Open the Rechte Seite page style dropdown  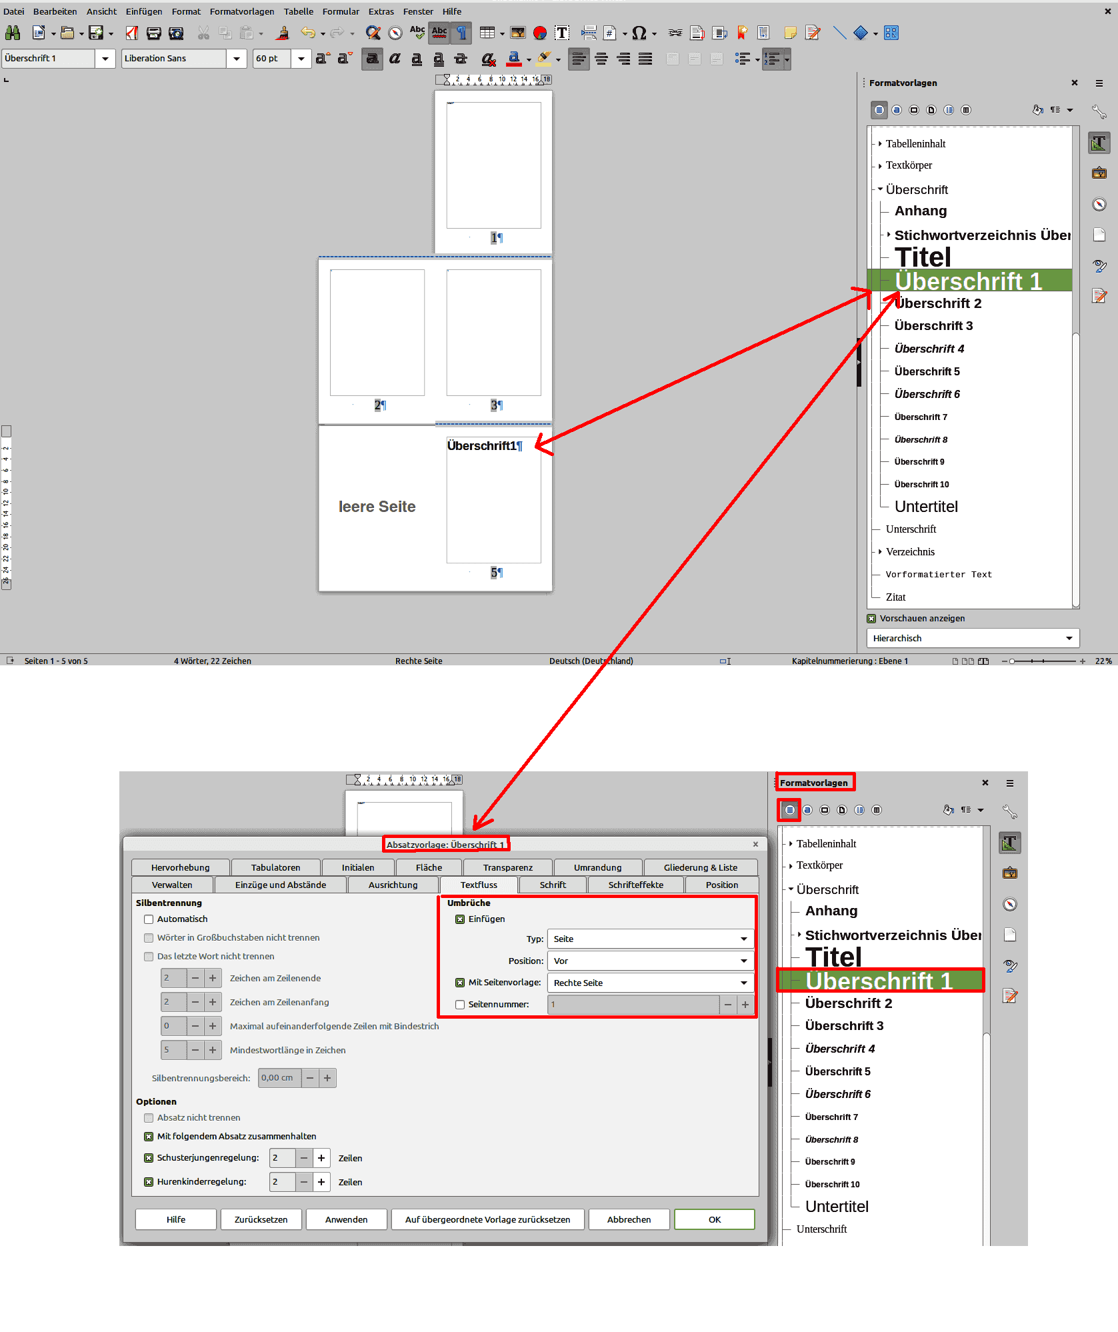[650, 983]
